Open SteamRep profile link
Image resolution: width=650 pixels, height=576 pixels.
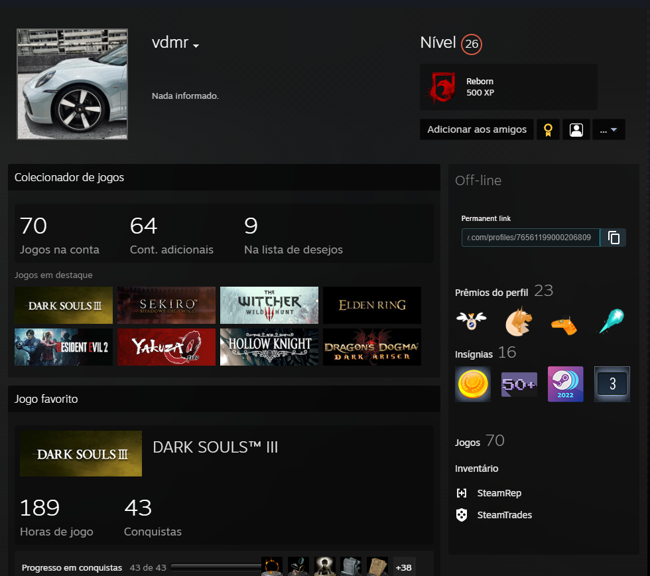(499, 493)
